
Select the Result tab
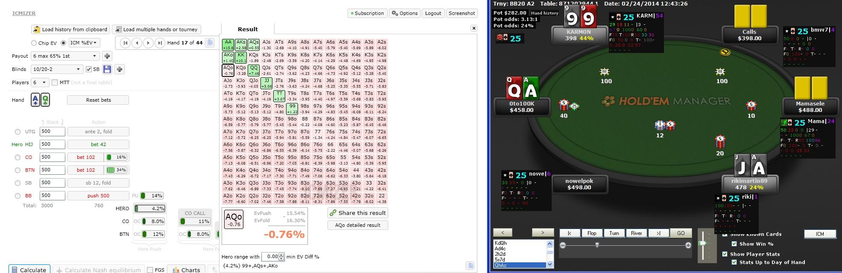[248, 29]
